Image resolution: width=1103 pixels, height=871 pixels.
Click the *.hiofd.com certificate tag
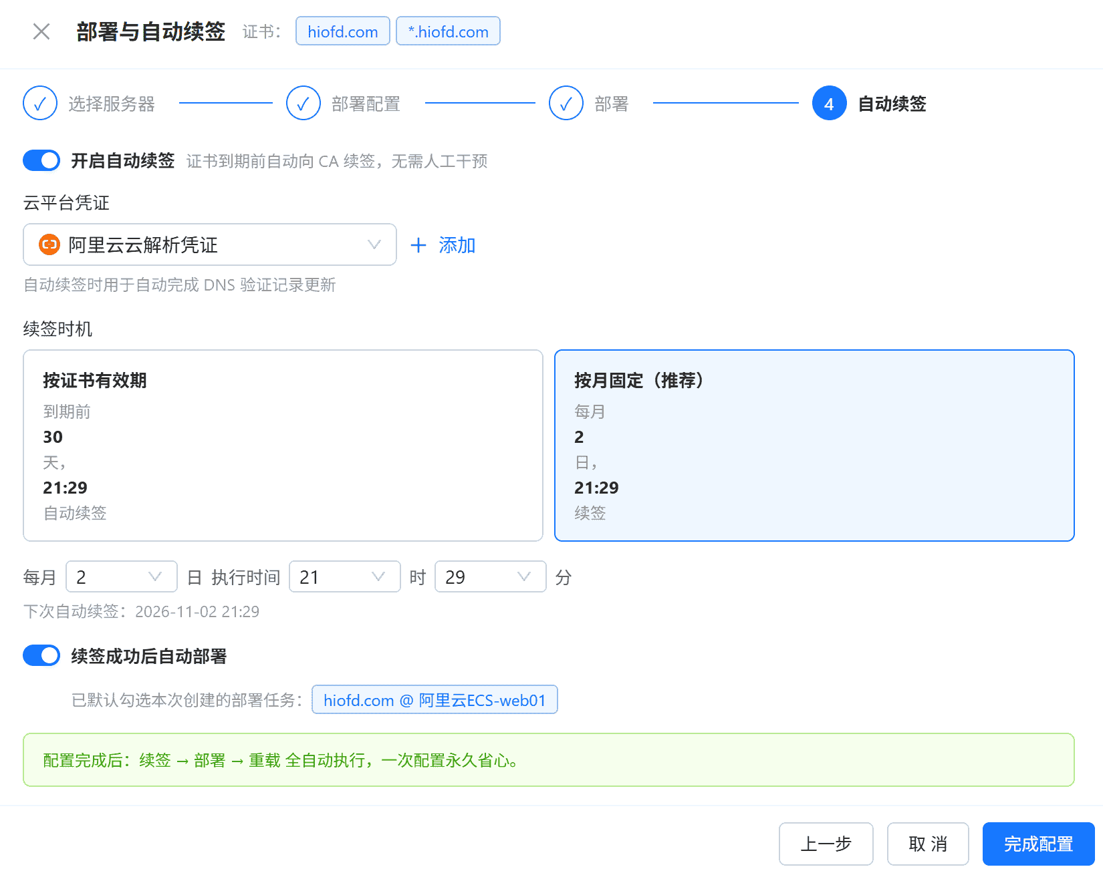(x=448, y=31)
